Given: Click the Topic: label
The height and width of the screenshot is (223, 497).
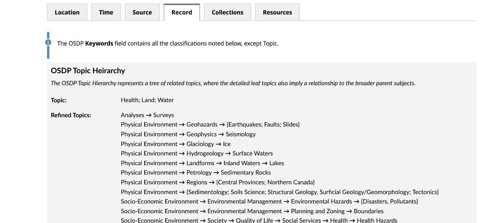Looking at the screenshot, I should (x=59, y=100).
